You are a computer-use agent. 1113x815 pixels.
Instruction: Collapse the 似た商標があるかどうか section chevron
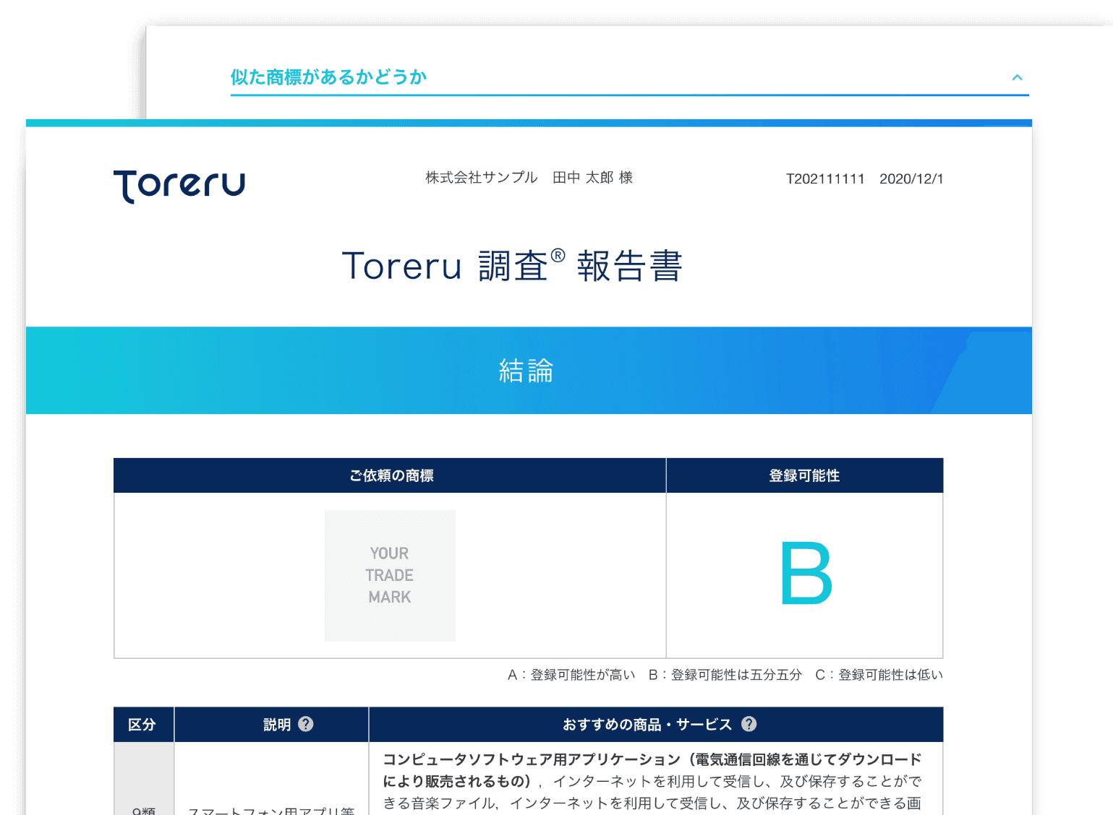click(1017, 77)
